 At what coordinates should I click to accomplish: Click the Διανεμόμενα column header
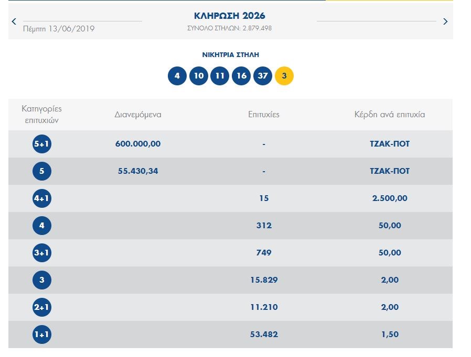(x=138, y=115)
